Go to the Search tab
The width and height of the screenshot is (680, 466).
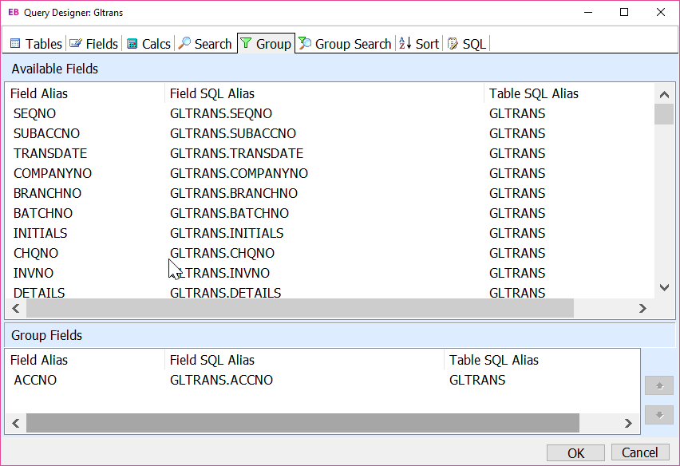(205, 44)
